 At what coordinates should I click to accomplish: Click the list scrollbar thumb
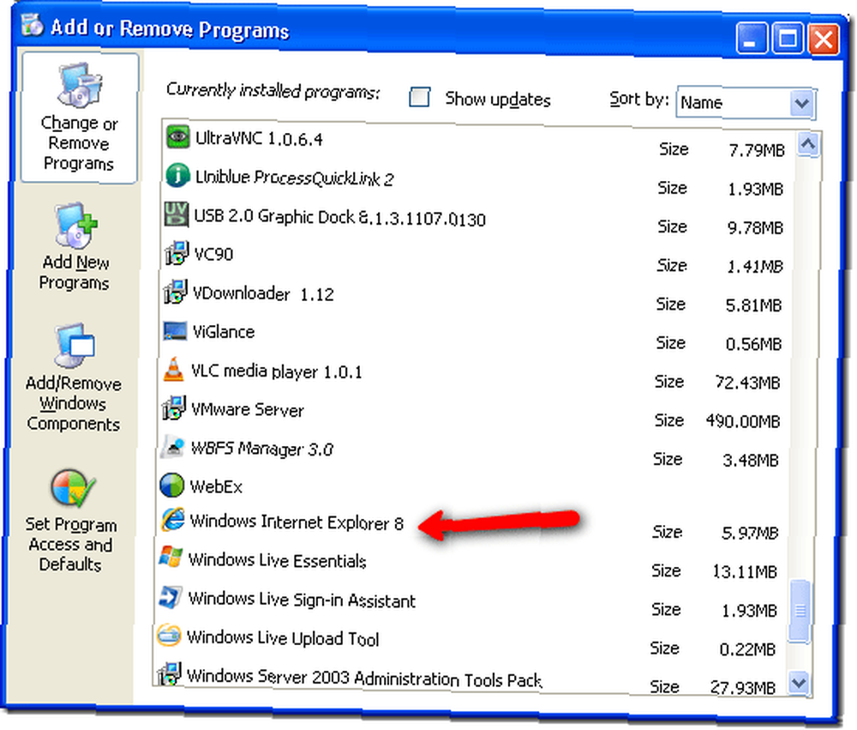tap(800, 610)
